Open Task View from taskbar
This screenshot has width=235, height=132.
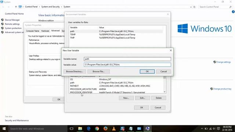point(72,129)
